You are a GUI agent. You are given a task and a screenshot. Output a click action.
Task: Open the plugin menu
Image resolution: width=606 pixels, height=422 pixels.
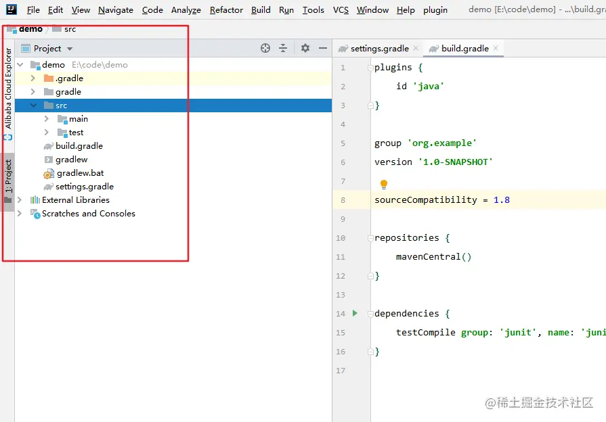click(x=435, y=10)
